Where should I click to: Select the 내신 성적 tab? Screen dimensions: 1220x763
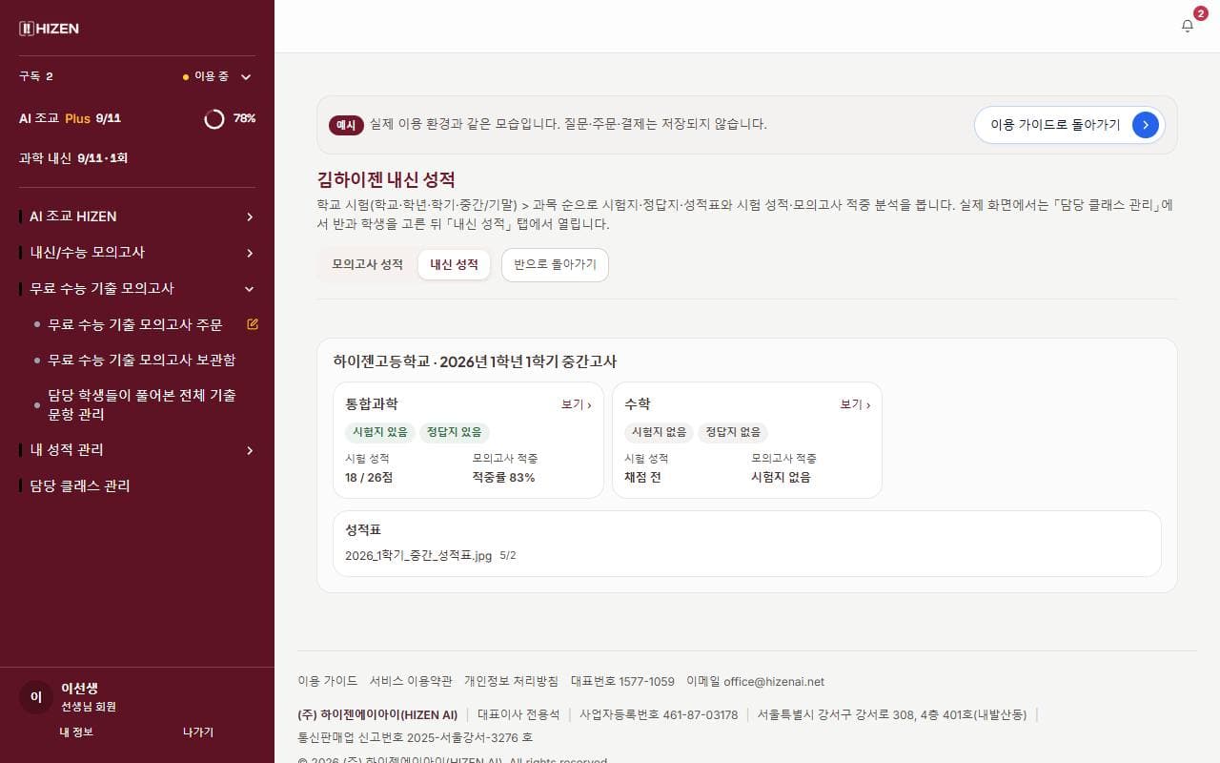point(454,264)
